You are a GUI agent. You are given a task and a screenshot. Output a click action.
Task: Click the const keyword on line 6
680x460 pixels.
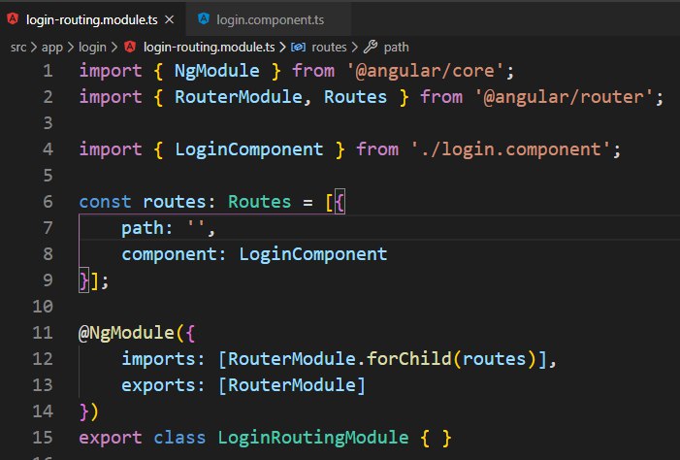click(105, 202)
